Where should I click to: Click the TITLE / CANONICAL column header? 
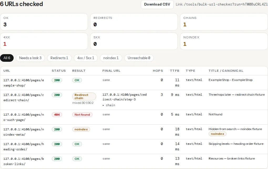click(x=226, y=71)
